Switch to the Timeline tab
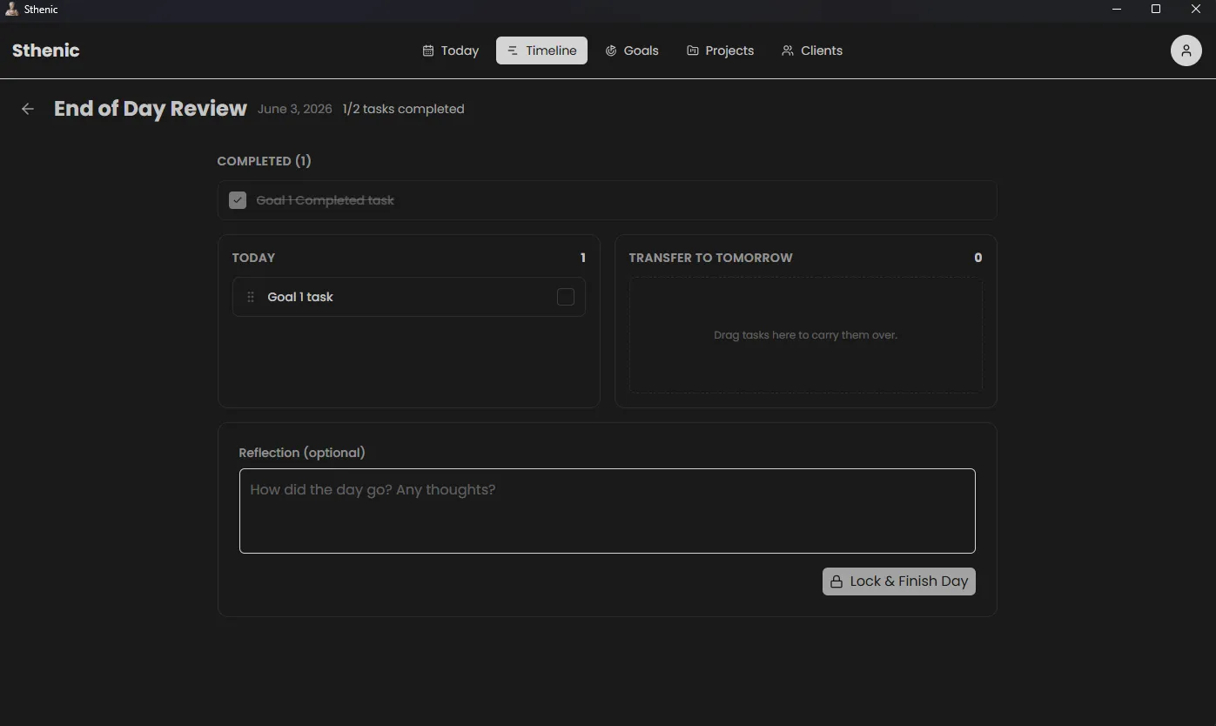Viewport: 1216px width, 726px height. [x=541, y=50]
